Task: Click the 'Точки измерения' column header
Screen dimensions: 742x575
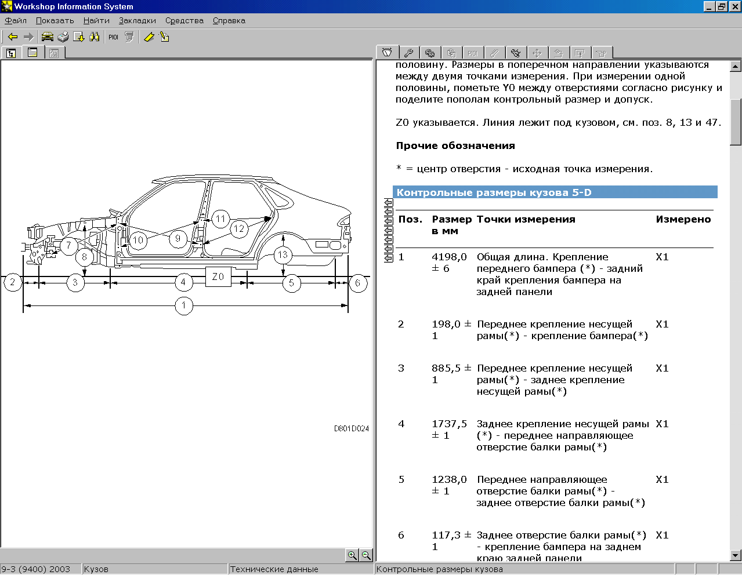Action: tap(526, 219)
